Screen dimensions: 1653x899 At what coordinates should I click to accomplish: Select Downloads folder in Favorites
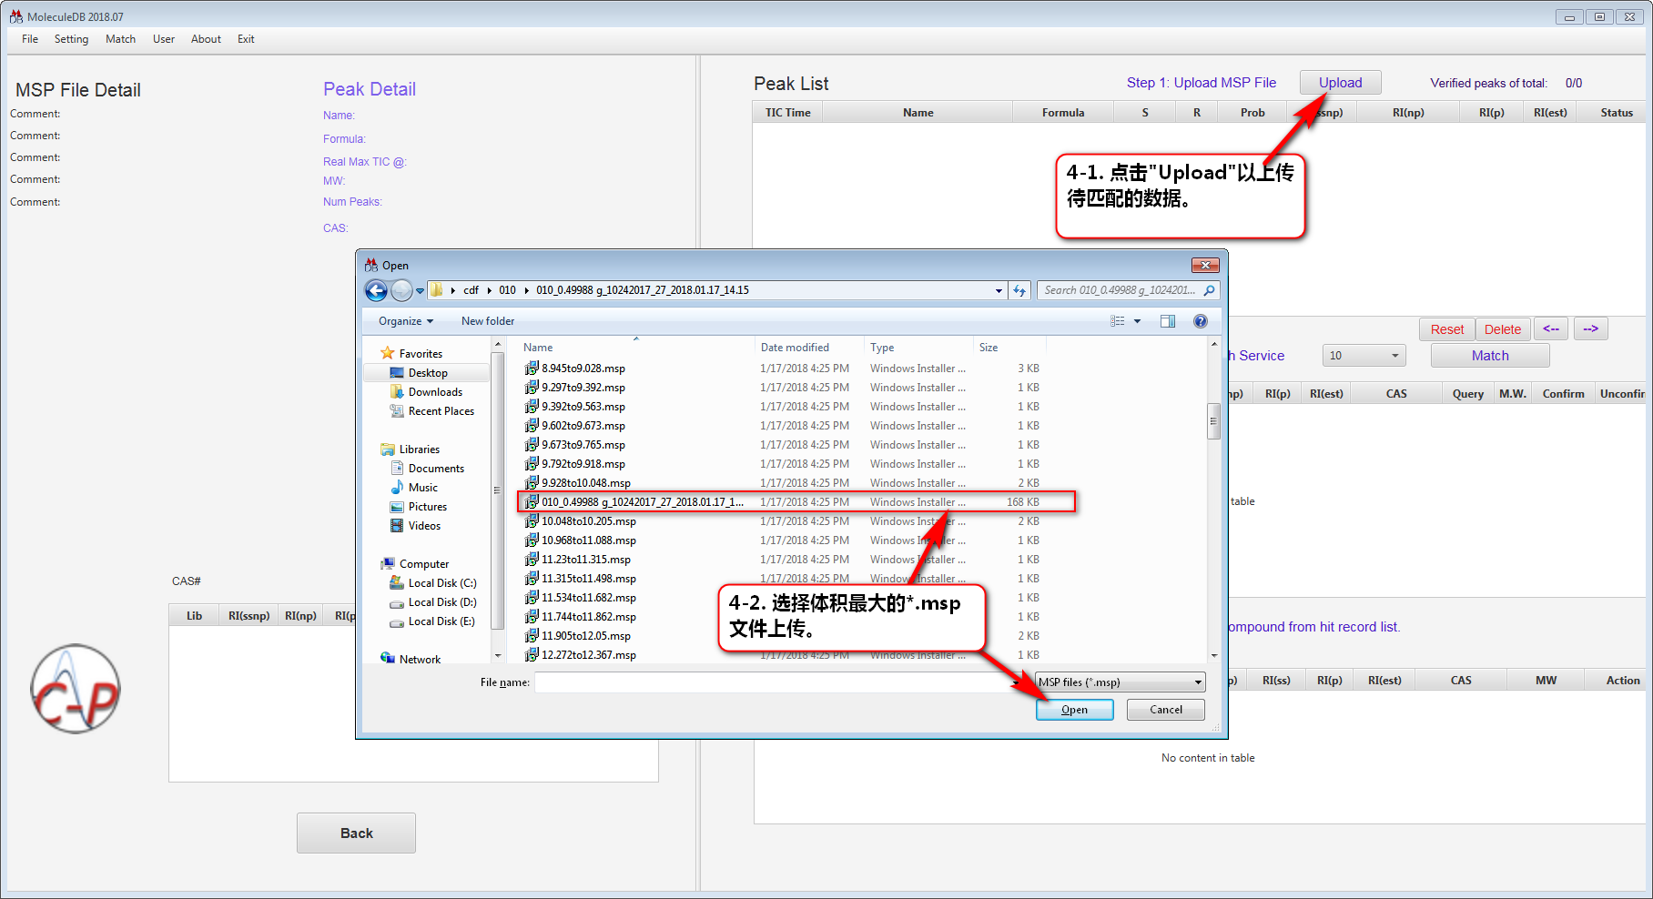[434, 392]
